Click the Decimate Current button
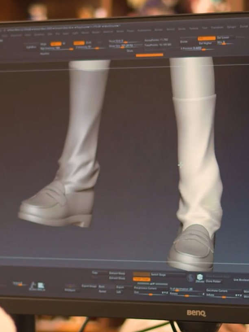Image resolution: width=249 pixels, height=332 pixels. tap(217, 290)
